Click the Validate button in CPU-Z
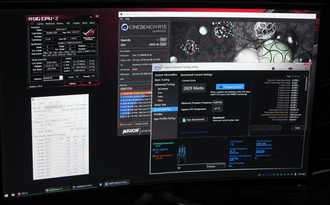The width and height of the screenshot is (330, 205). click(72, 83)
